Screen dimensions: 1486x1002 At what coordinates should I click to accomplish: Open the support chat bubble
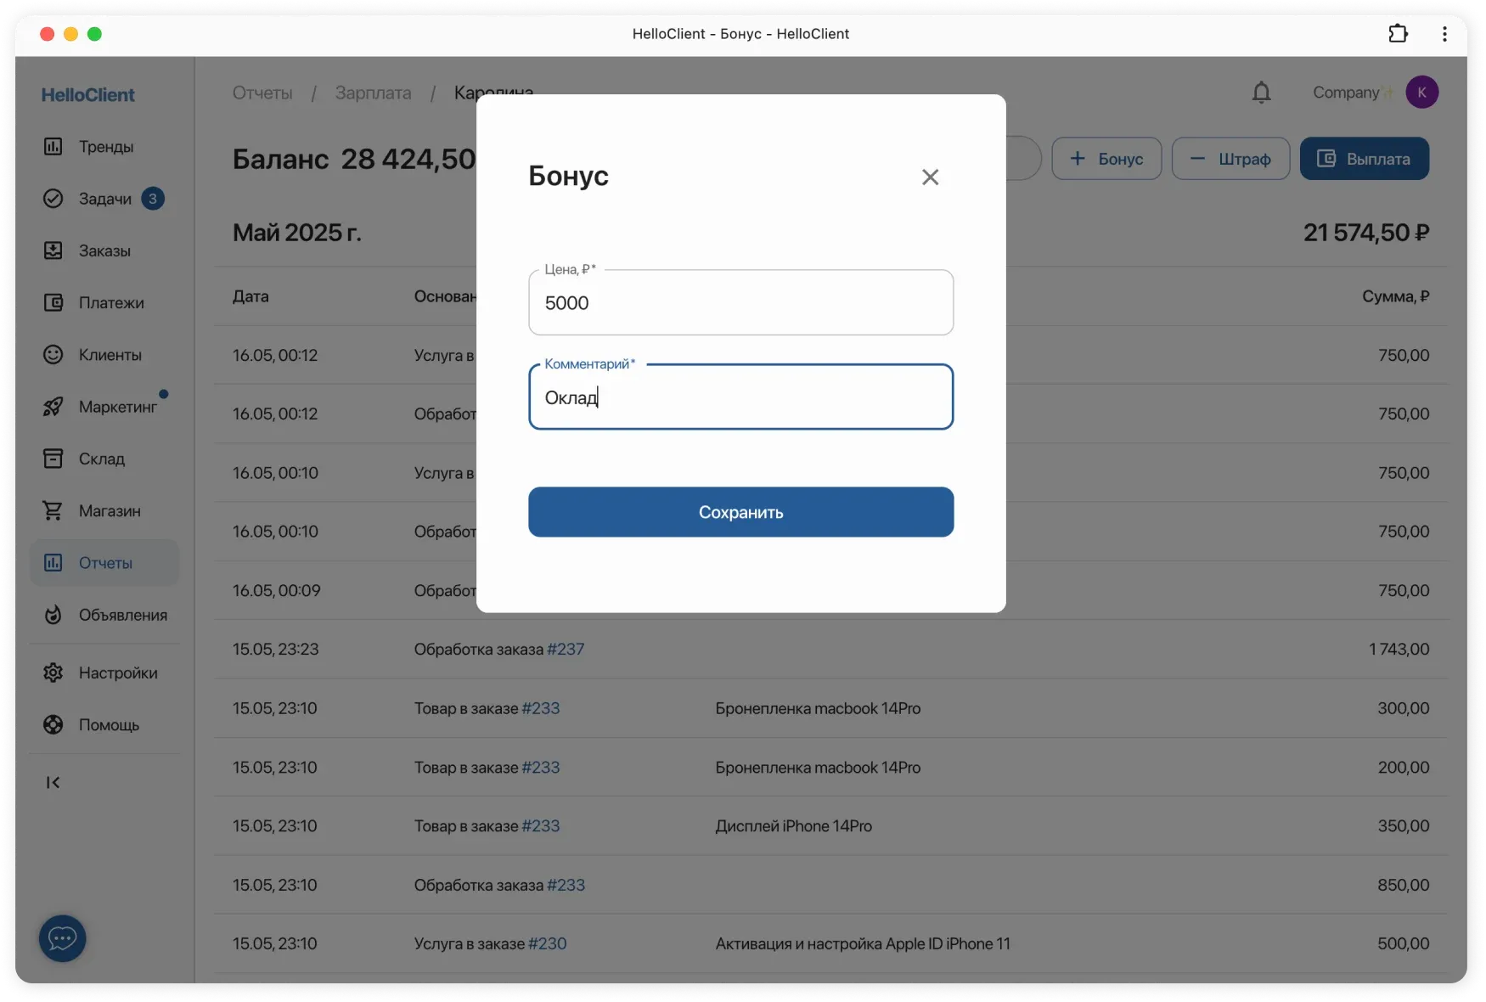point(62,938)
